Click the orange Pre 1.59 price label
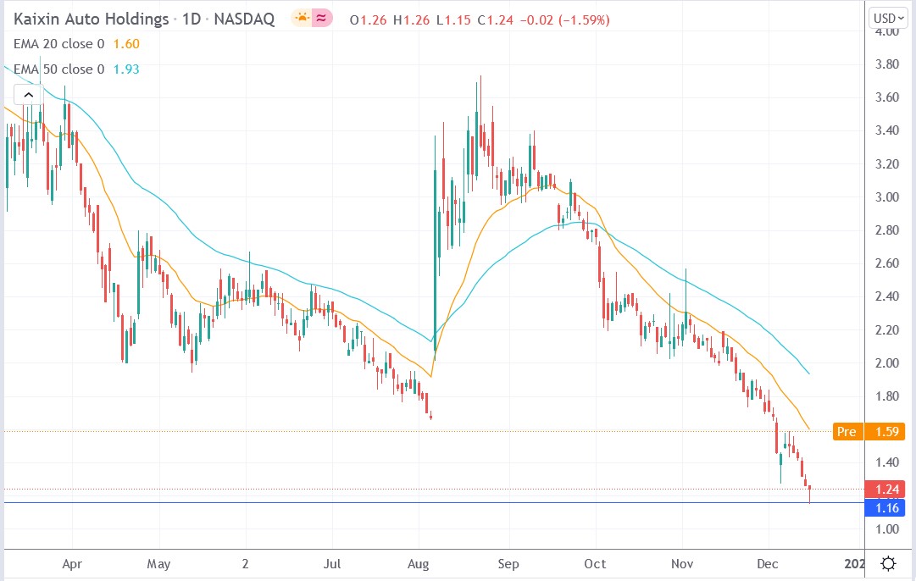The width and height of the screenshot is (916, 581). click(868, 432)
